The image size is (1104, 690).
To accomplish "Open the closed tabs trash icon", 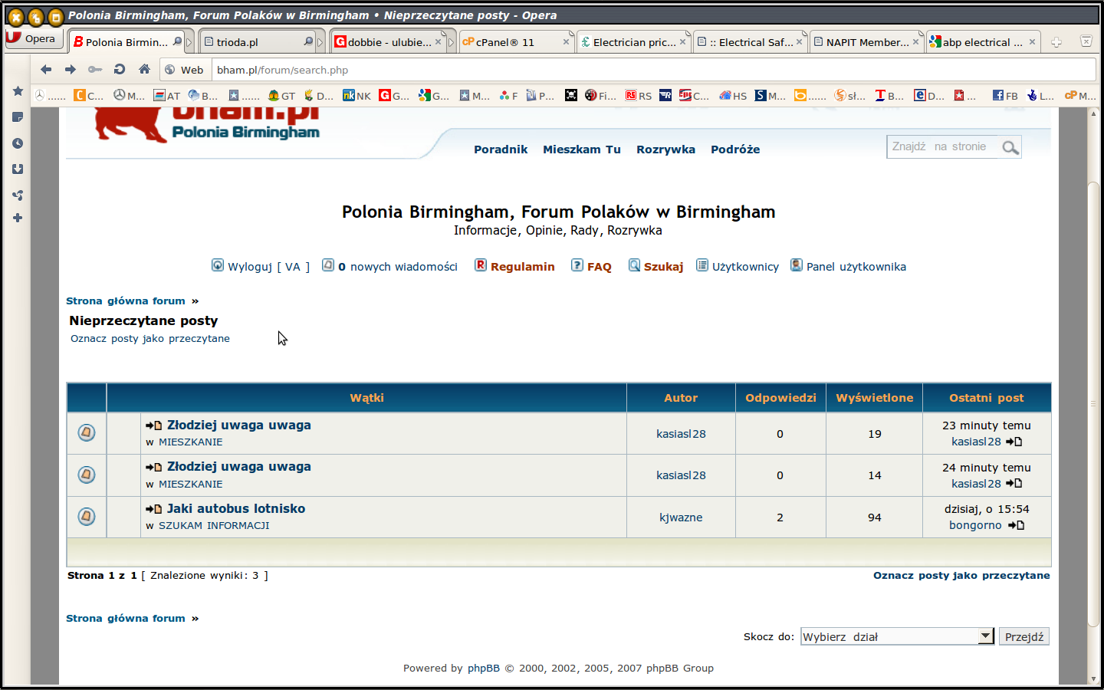I will point(1086,41).
